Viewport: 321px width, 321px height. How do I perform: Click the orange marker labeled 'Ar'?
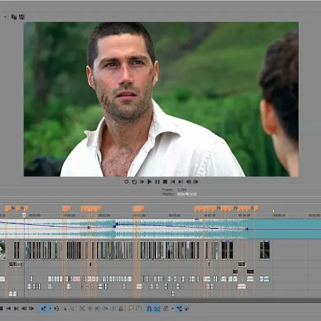coord(18,209)
